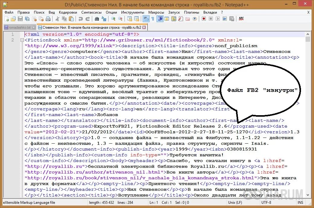Print the document with the printer icon

point(48,19)
